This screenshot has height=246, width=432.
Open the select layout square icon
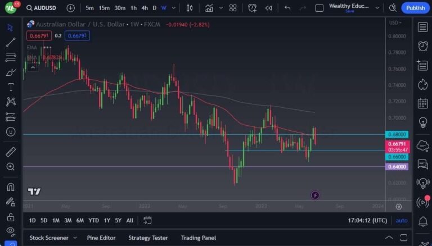[x=319, y=8]
